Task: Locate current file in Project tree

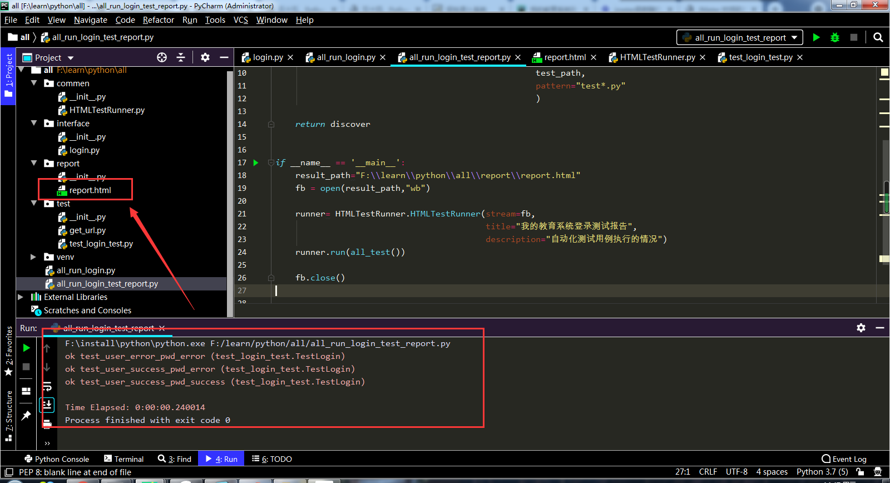Action: click(162, 57)
